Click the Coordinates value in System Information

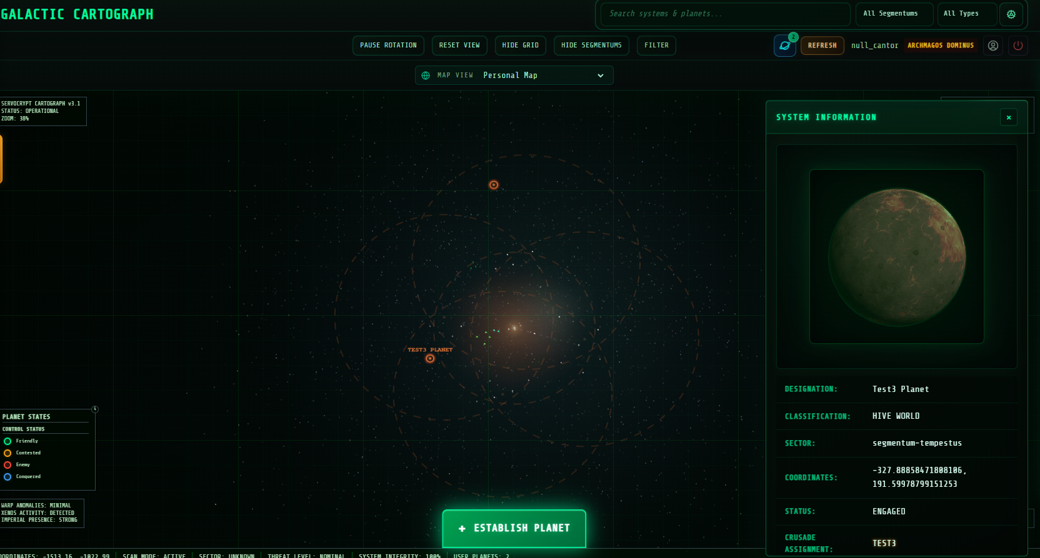point(919,477)
